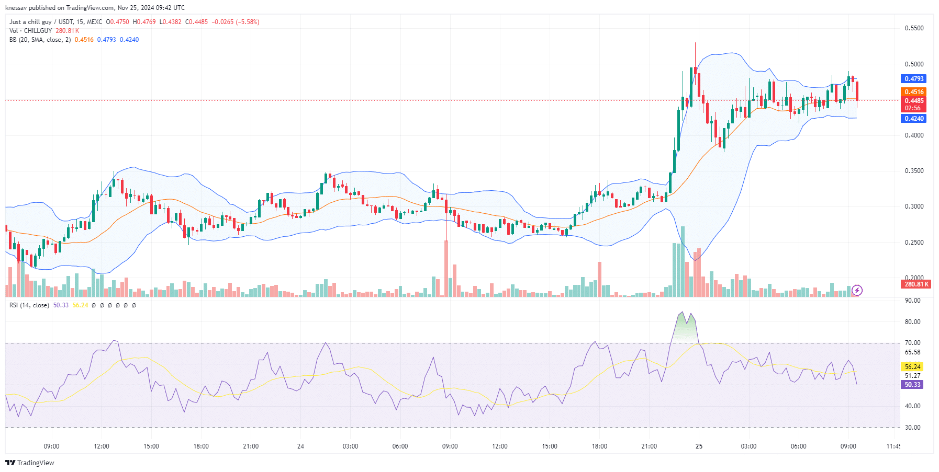The height and width of the screenshot is (472, 939).
Task: Click the first 21:00 time axis label
Action: point(251,446)
